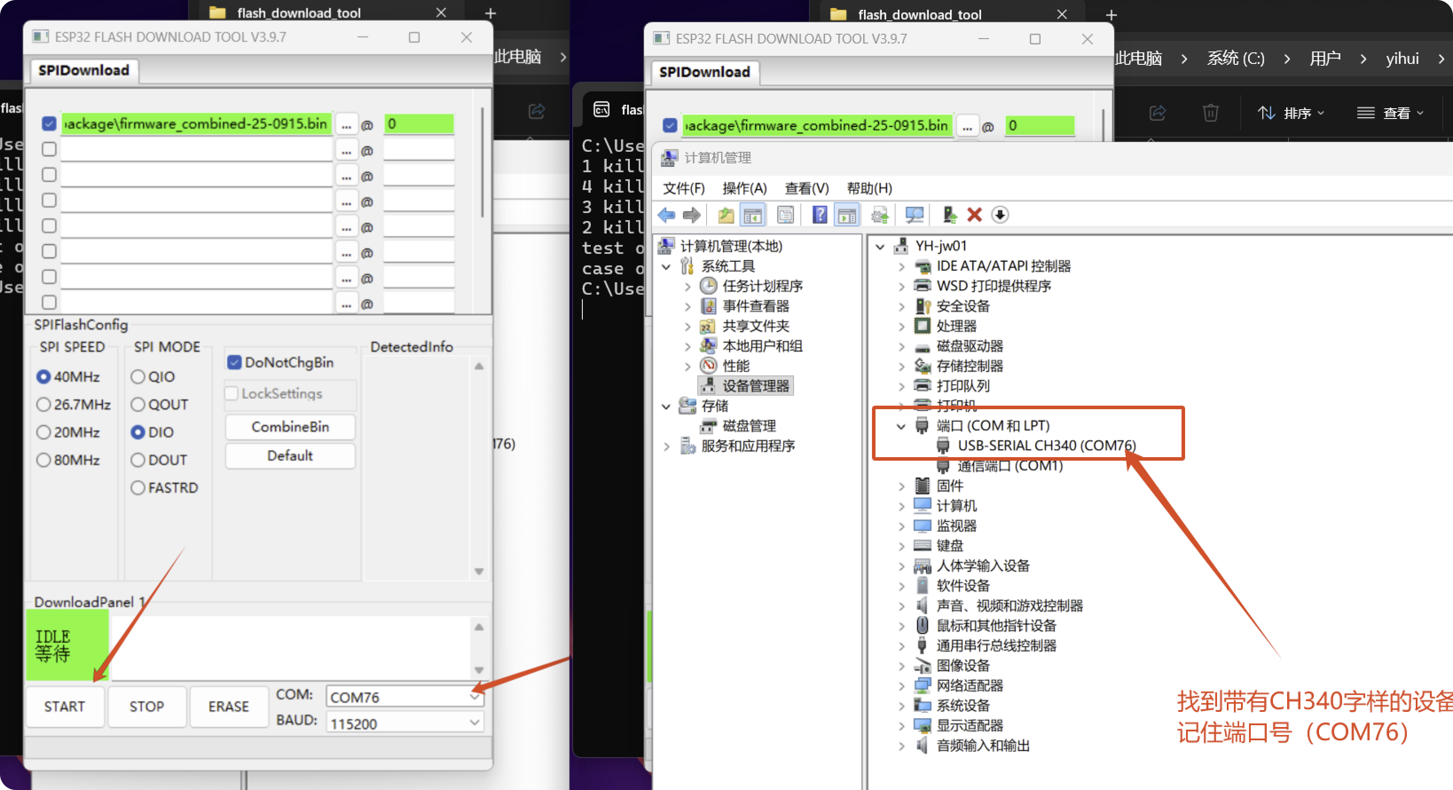Choose QIO SPI mode radio button
1453x790 pixels.
(x=137, y=376)
